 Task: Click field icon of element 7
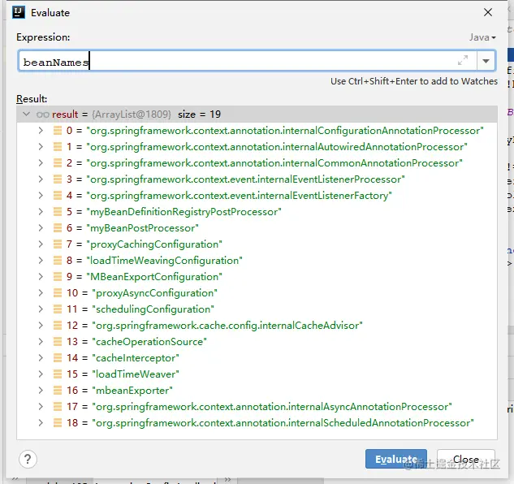tap(58, 244)
